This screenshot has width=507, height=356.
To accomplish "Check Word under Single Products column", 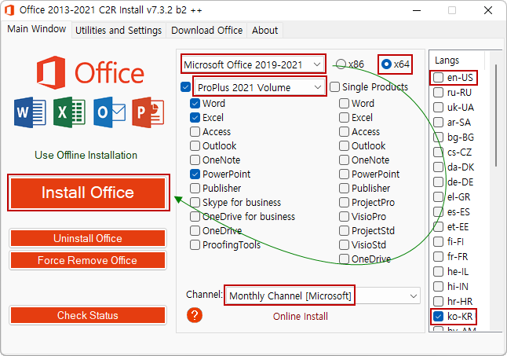I will tap(344, 103).
